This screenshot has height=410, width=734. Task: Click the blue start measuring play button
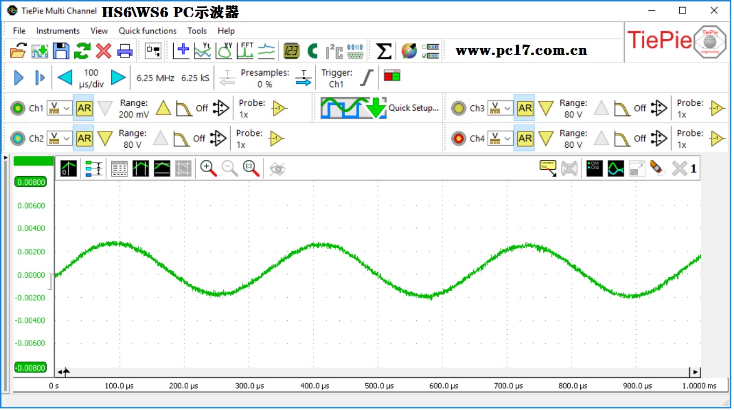click(x=19, y=78)
